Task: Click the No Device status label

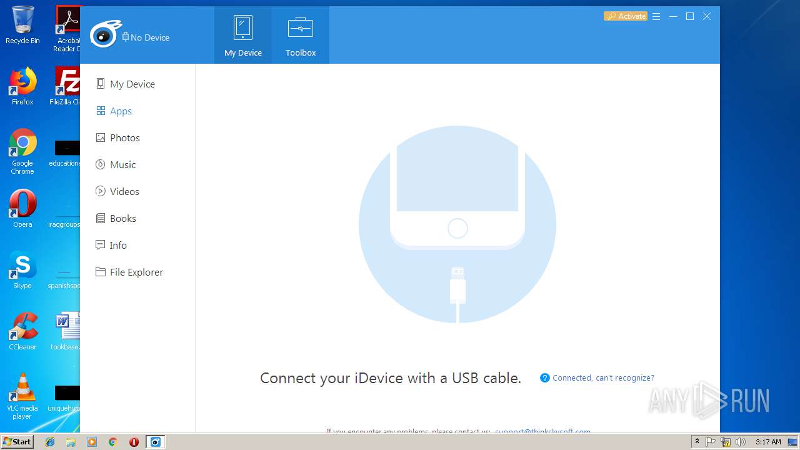Action: pos(146,37)
